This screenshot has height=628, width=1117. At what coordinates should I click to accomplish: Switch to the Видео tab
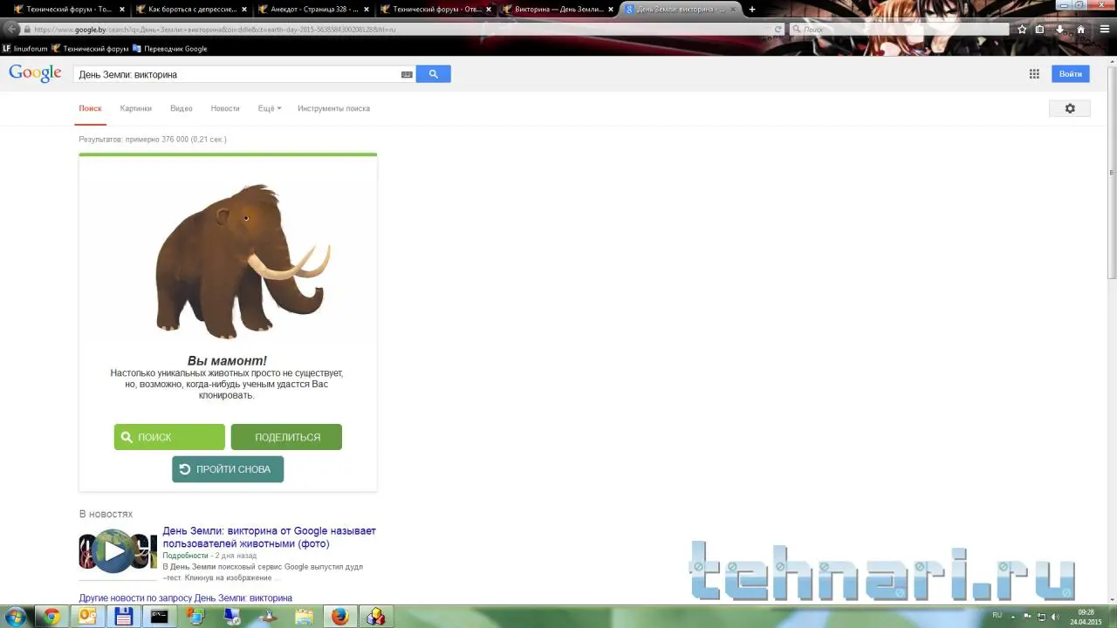(182, 108)
